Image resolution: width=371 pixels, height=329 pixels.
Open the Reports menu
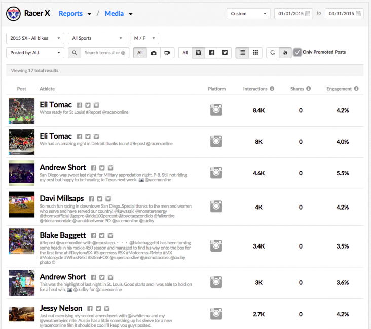click(75, 14)
